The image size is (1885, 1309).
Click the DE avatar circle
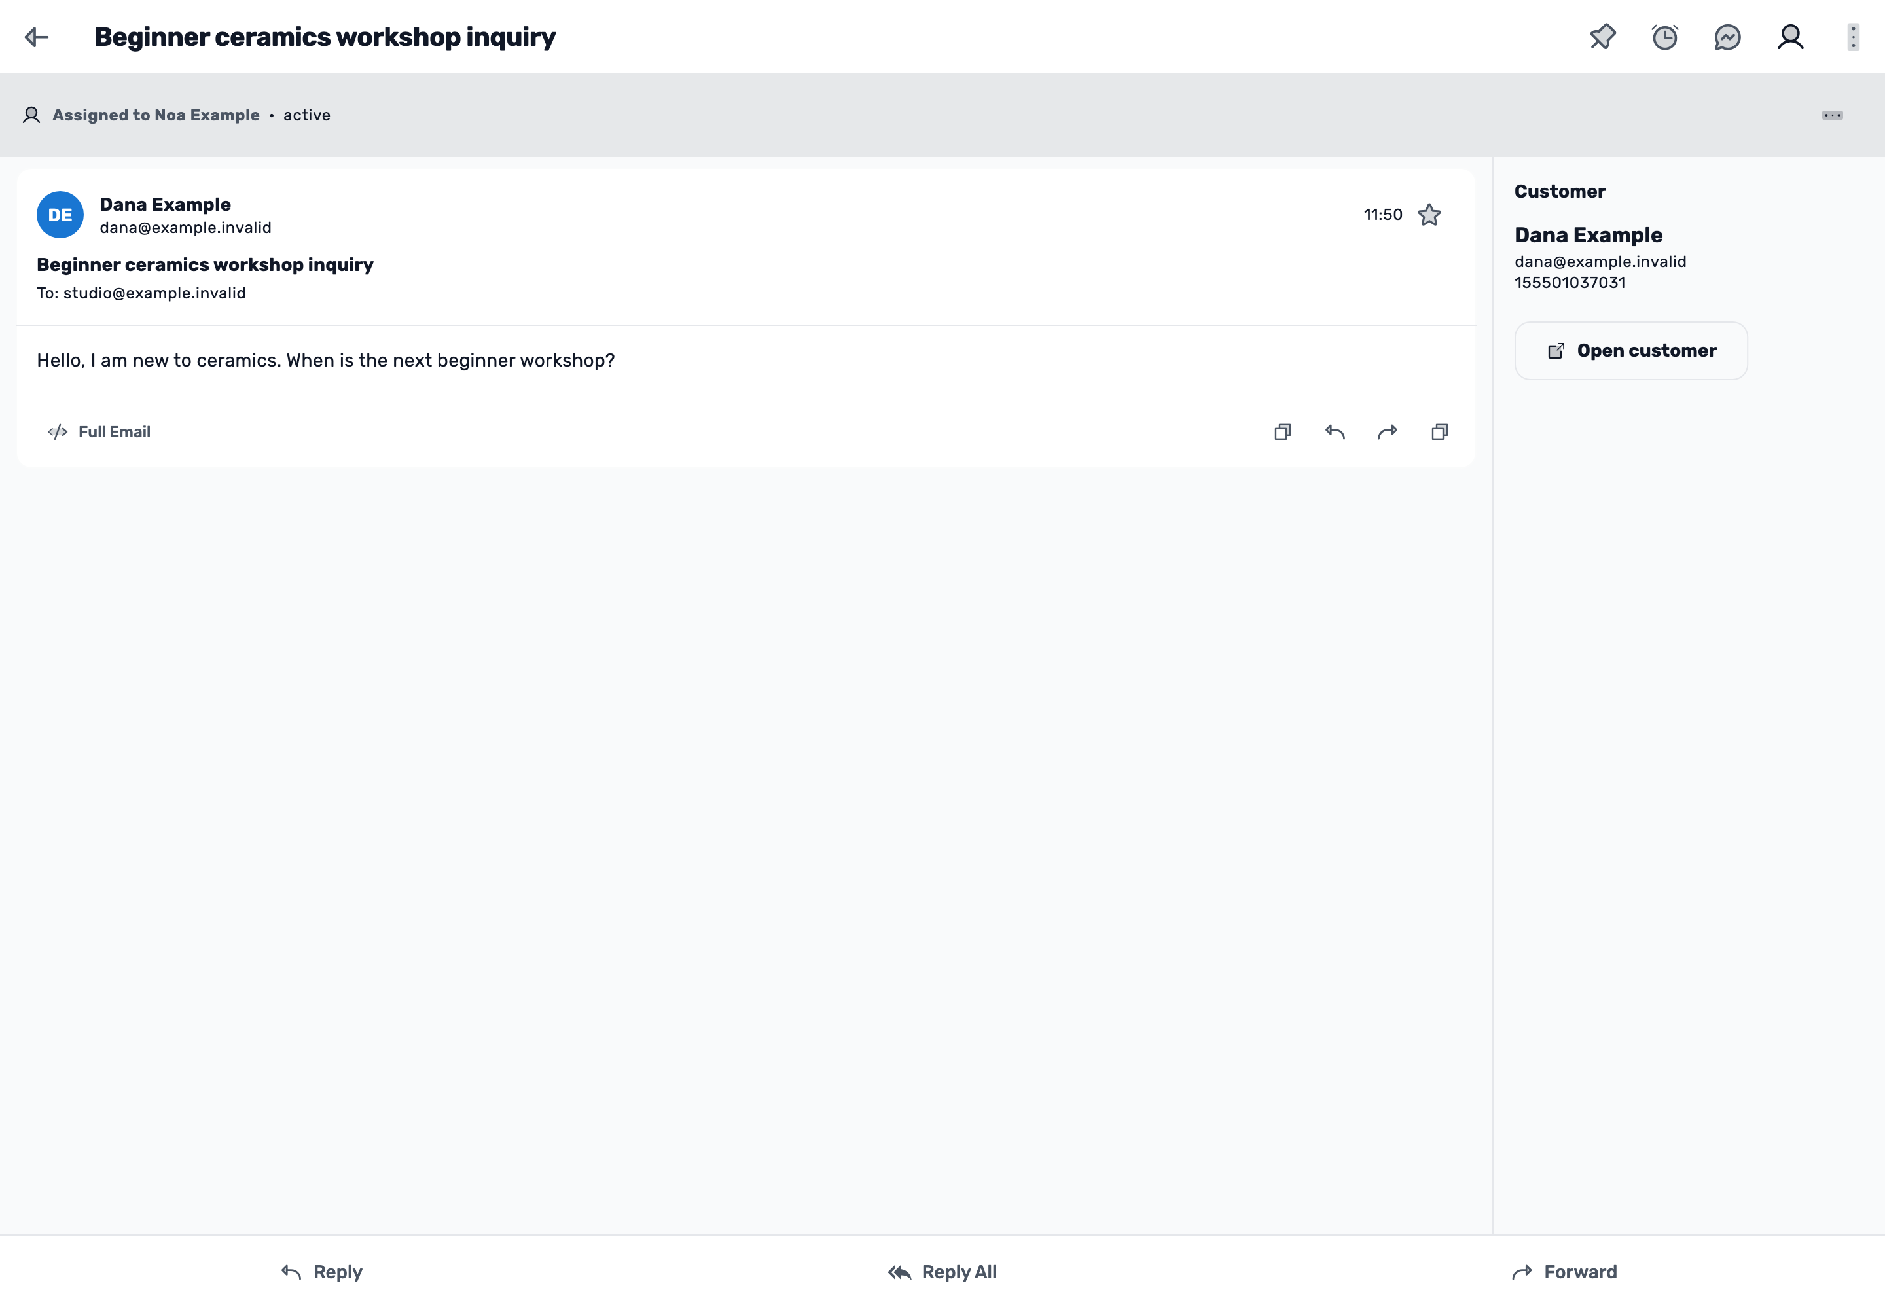60,215
